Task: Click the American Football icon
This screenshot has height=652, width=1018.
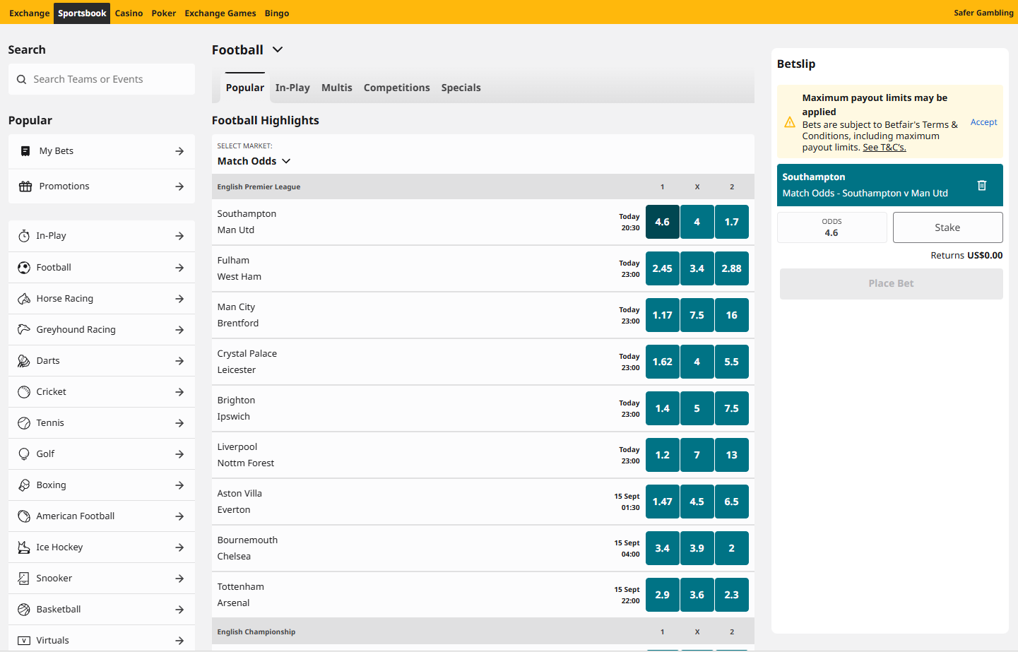Action: (x=24, y=516)
